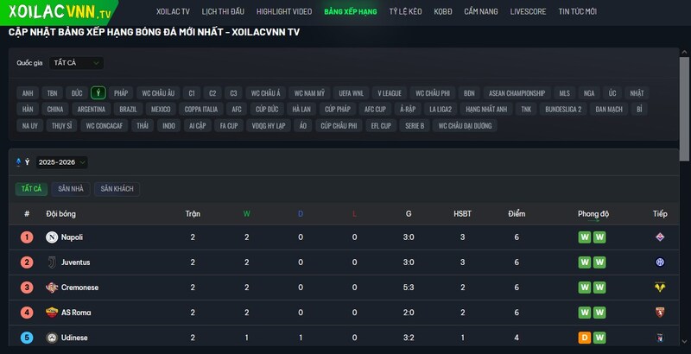The height and width of the screenshot is (354, 691).
Task: Click the AS Roma team badge
Action: click(x=52, y=313)
